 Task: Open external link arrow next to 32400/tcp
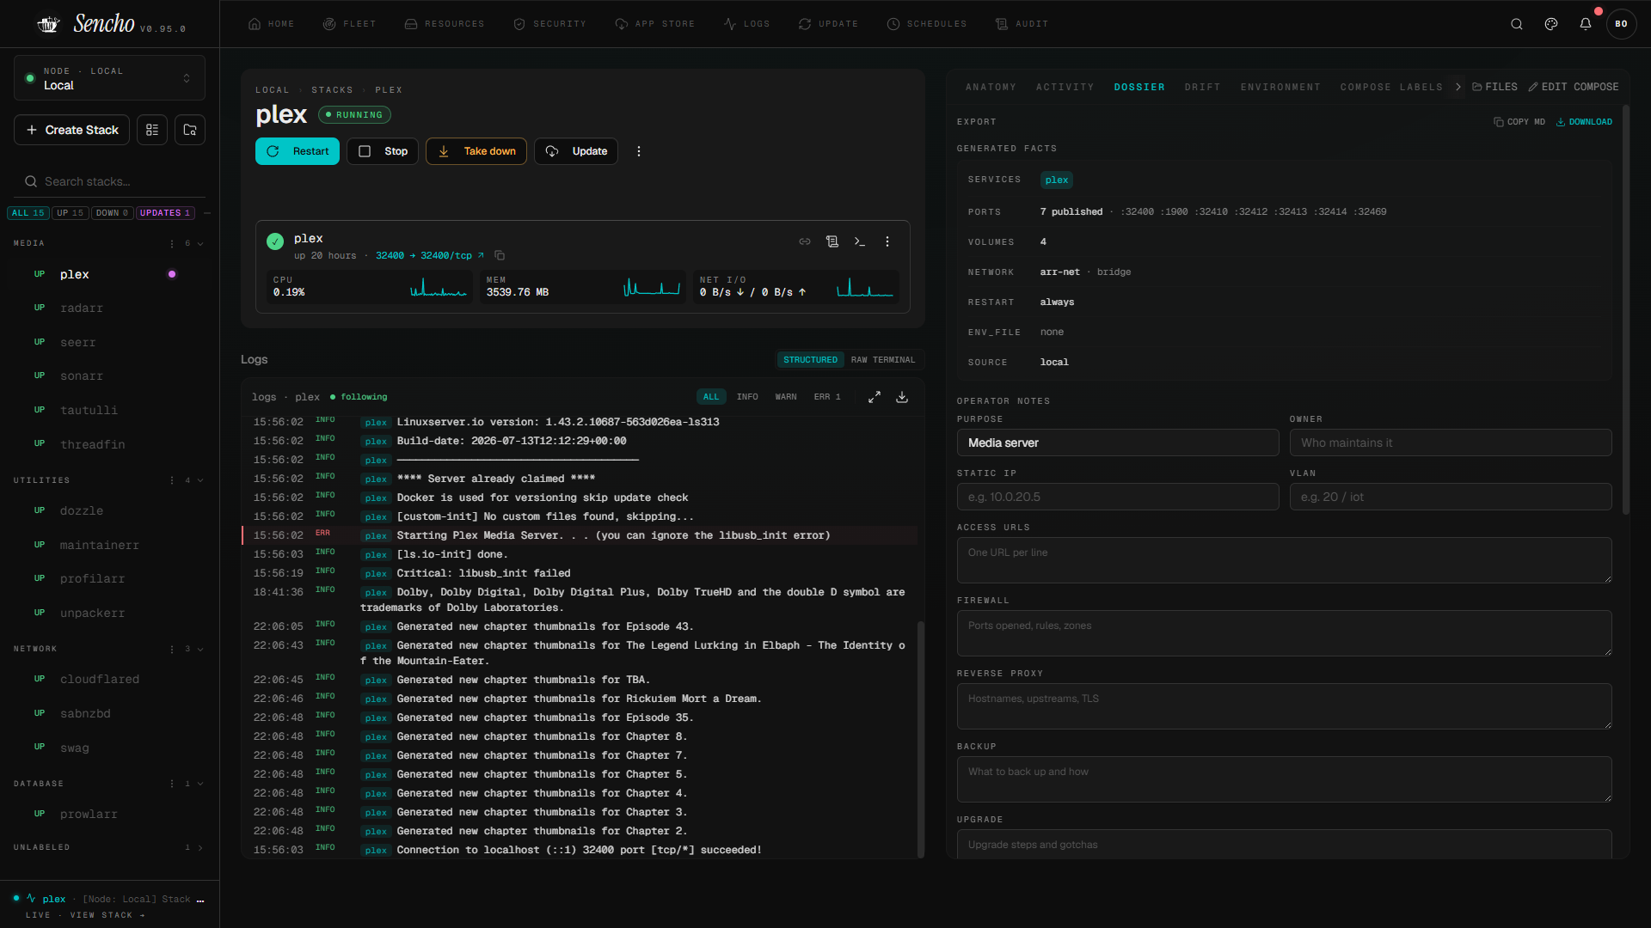coord(481,256)
